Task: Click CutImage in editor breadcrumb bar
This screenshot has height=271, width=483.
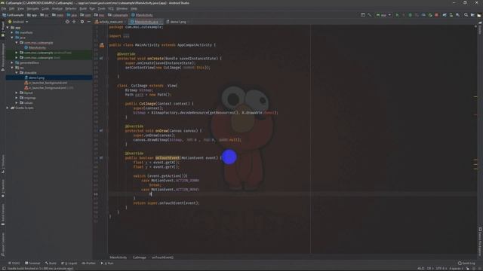Action: (139, 257)
